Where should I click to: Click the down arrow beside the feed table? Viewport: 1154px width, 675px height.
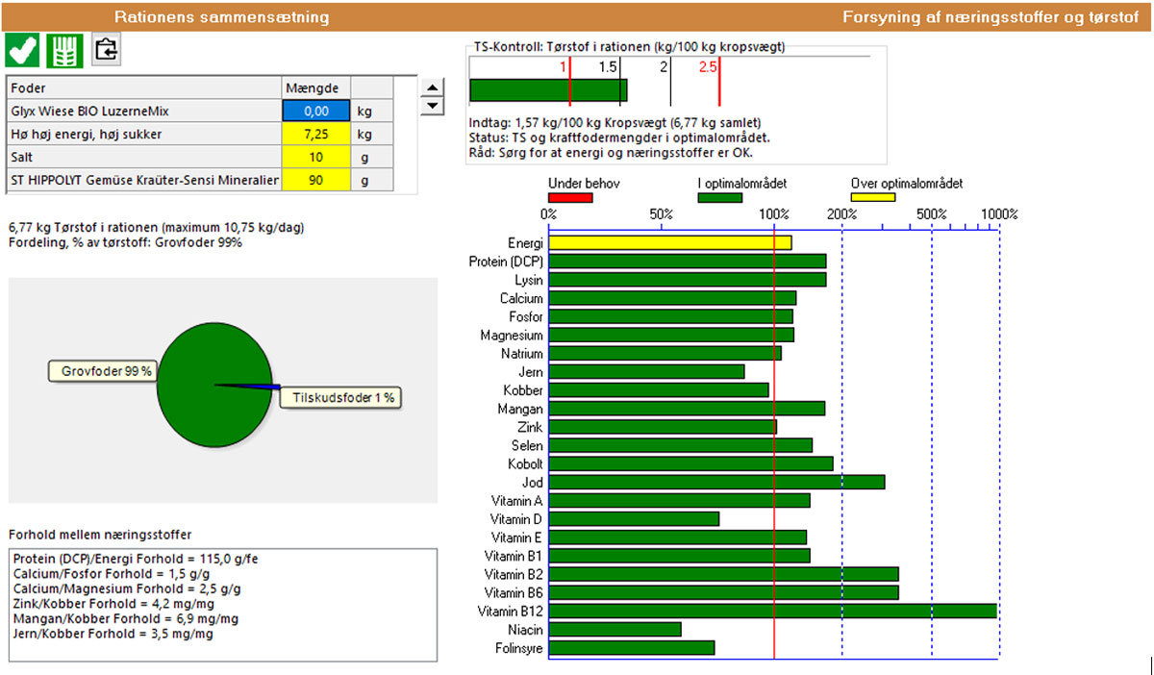coord(433,106)
